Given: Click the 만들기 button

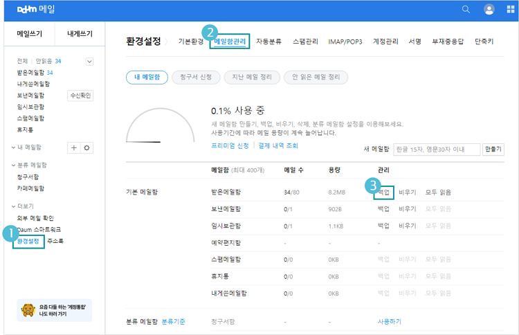Looking at the screenshot, I should pos(493,149).
